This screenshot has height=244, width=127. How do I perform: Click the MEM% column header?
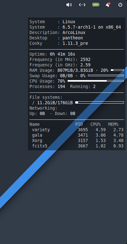click(113, 124)
